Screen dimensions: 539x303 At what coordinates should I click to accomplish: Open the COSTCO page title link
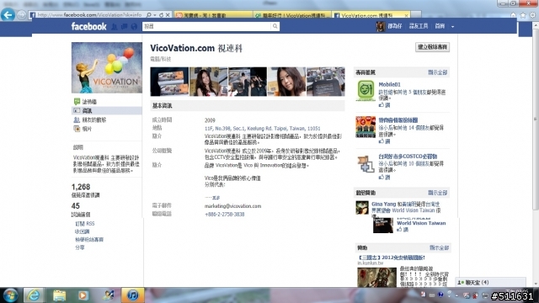pyautogui.click(x=408, y=157)
